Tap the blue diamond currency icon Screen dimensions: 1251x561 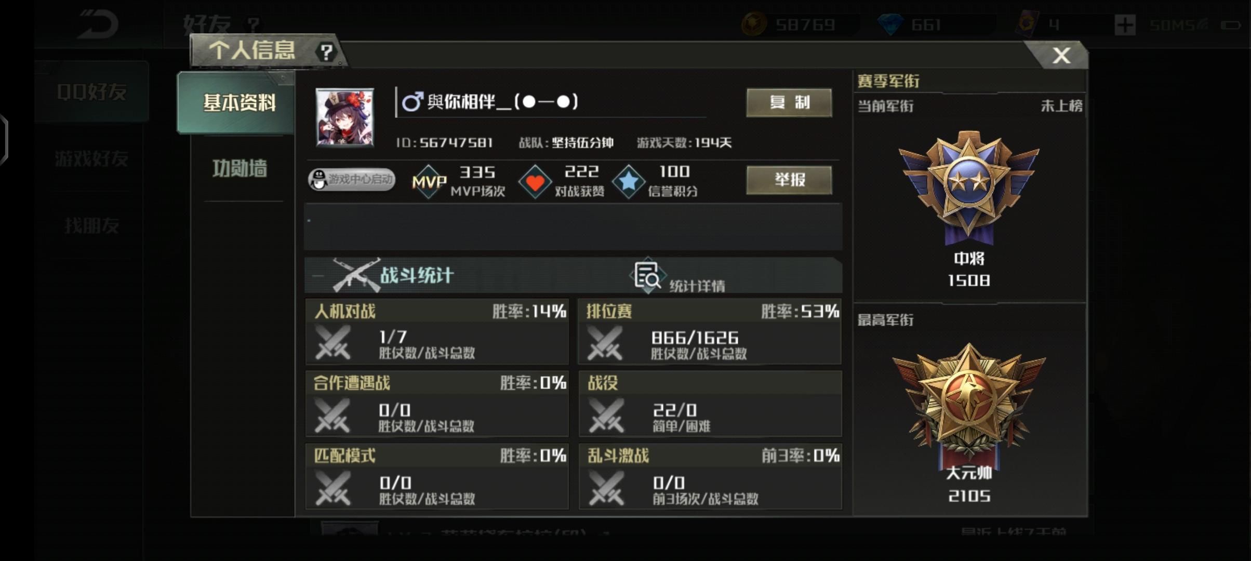890,24
